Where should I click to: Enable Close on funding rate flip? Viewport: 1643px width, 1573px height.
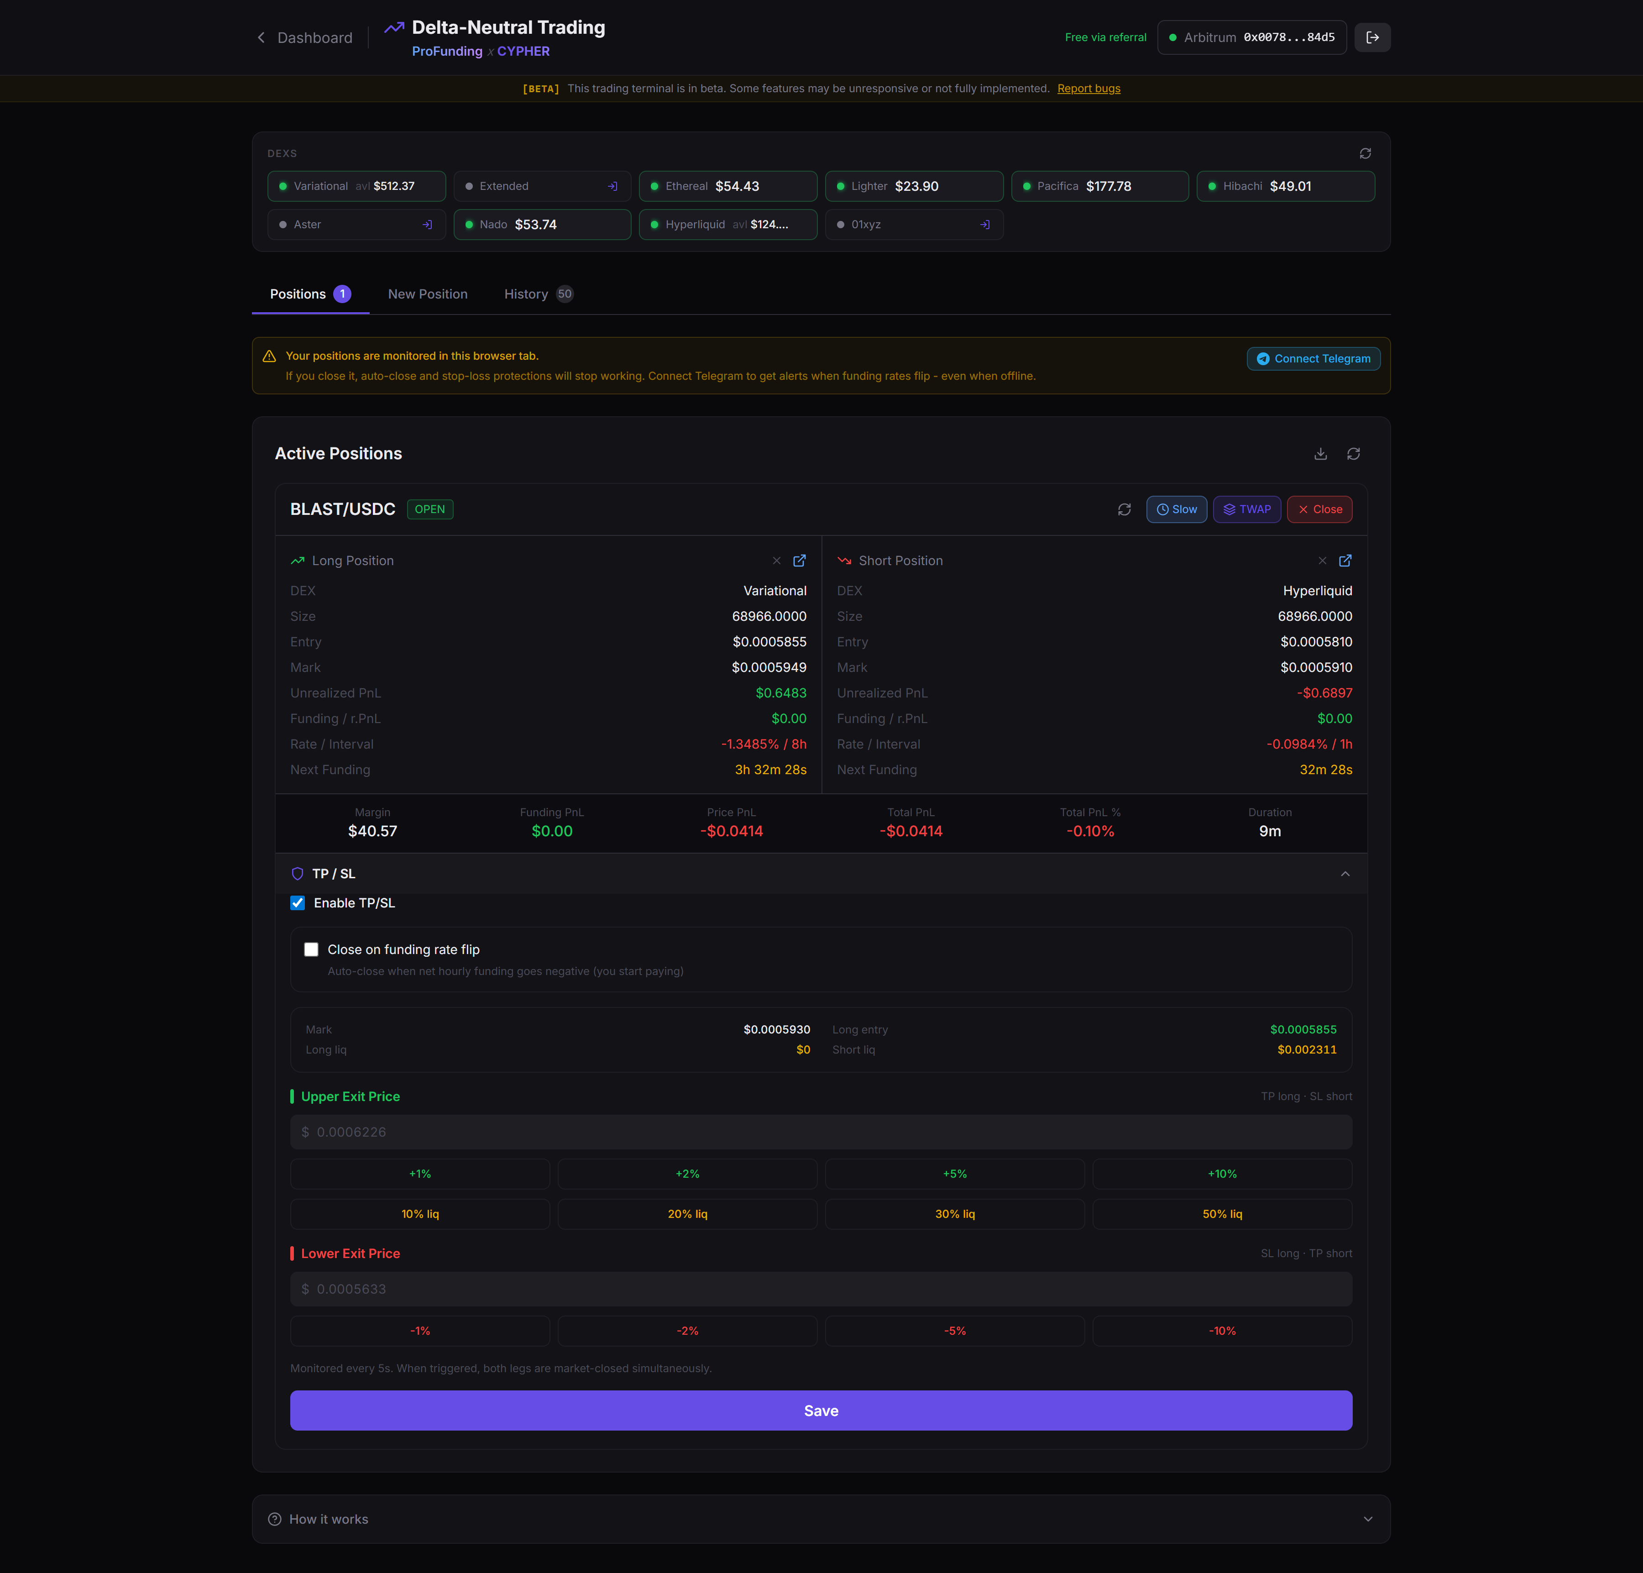coord(311,949)
